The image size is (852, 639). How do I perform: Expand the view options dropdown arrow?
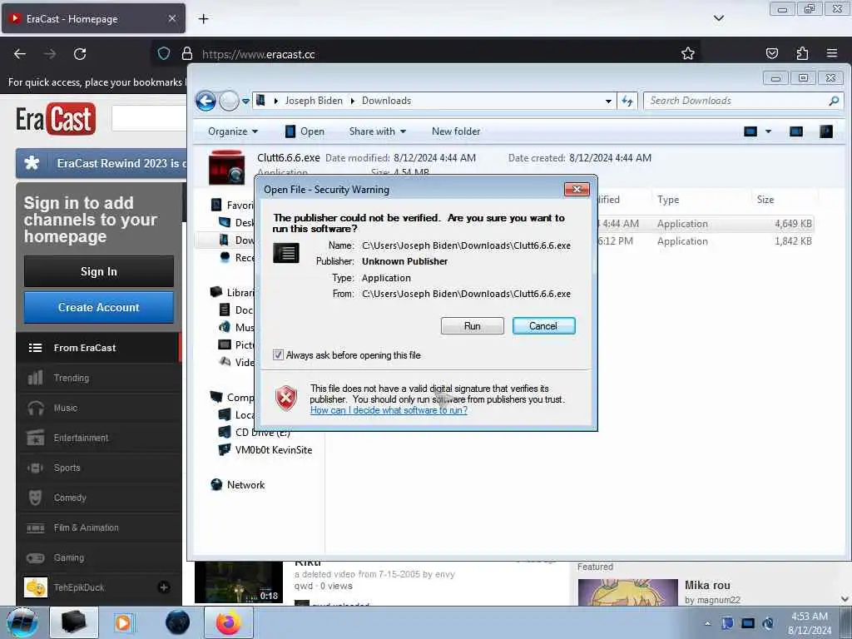(768, 131)
